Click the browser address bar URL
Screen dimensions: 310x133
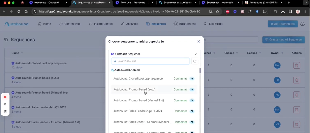(x=120, y=12)
